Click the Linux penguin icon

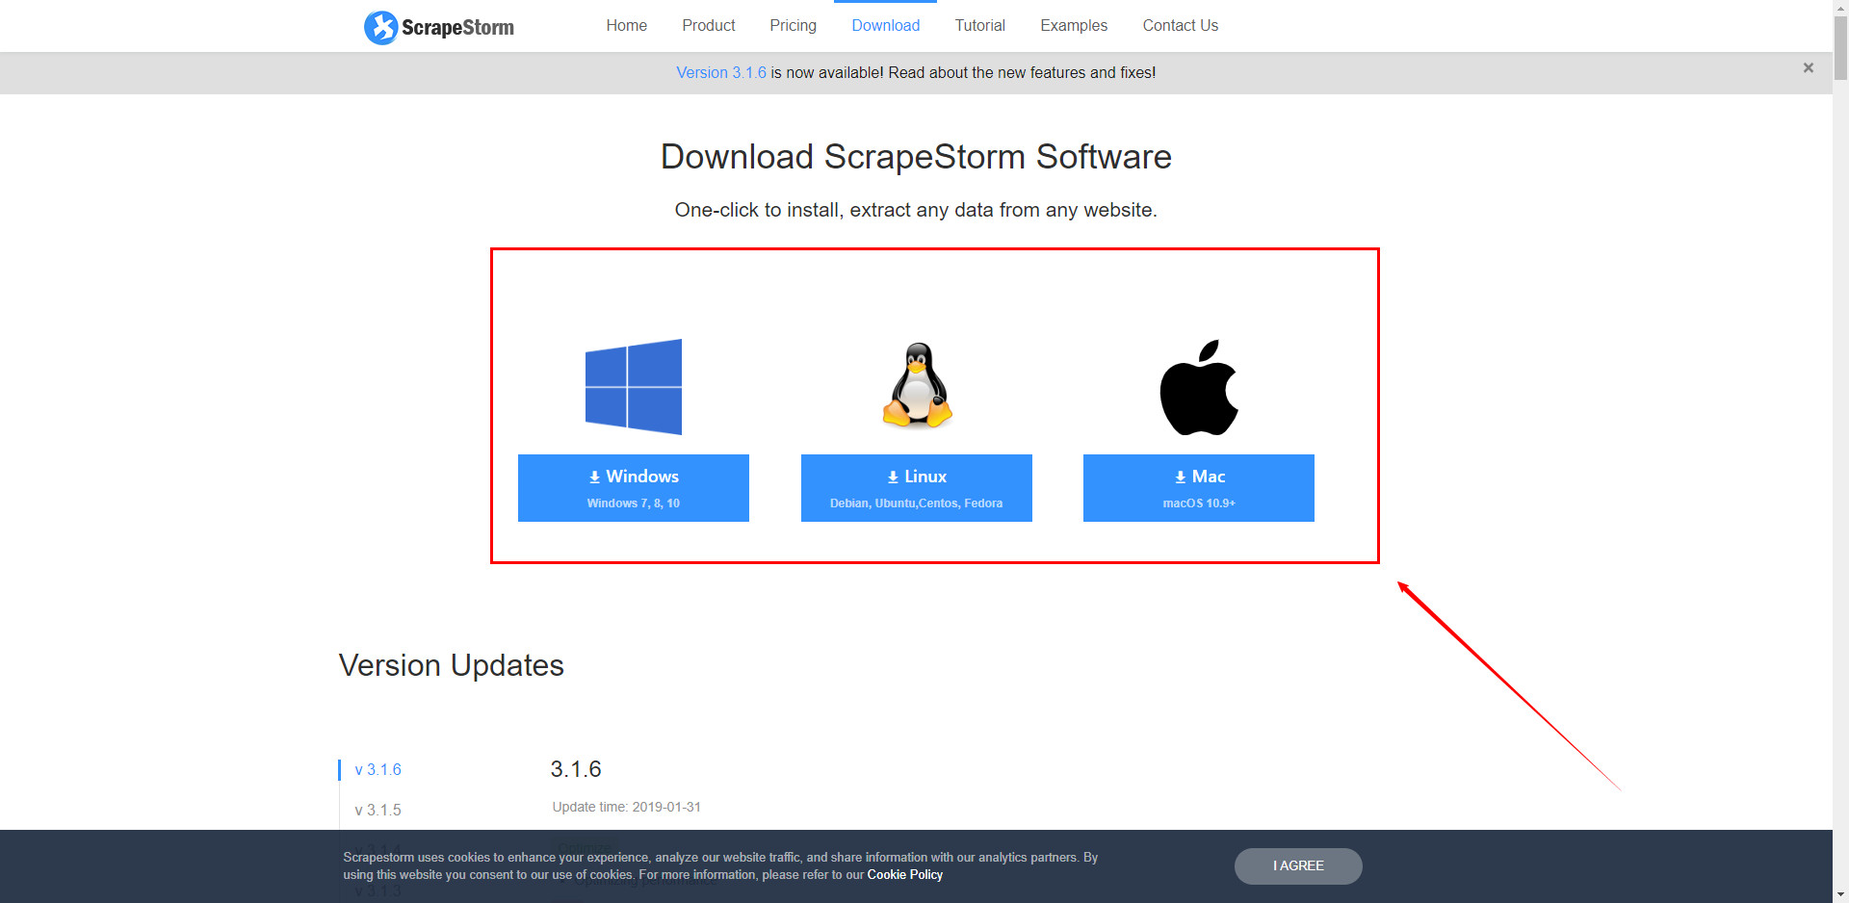click(918, 385)
